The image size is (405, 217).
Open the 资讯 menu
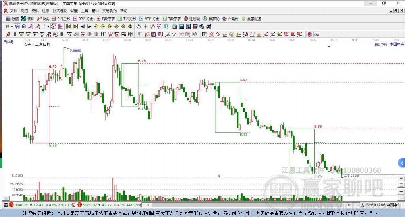coord(35,11)
